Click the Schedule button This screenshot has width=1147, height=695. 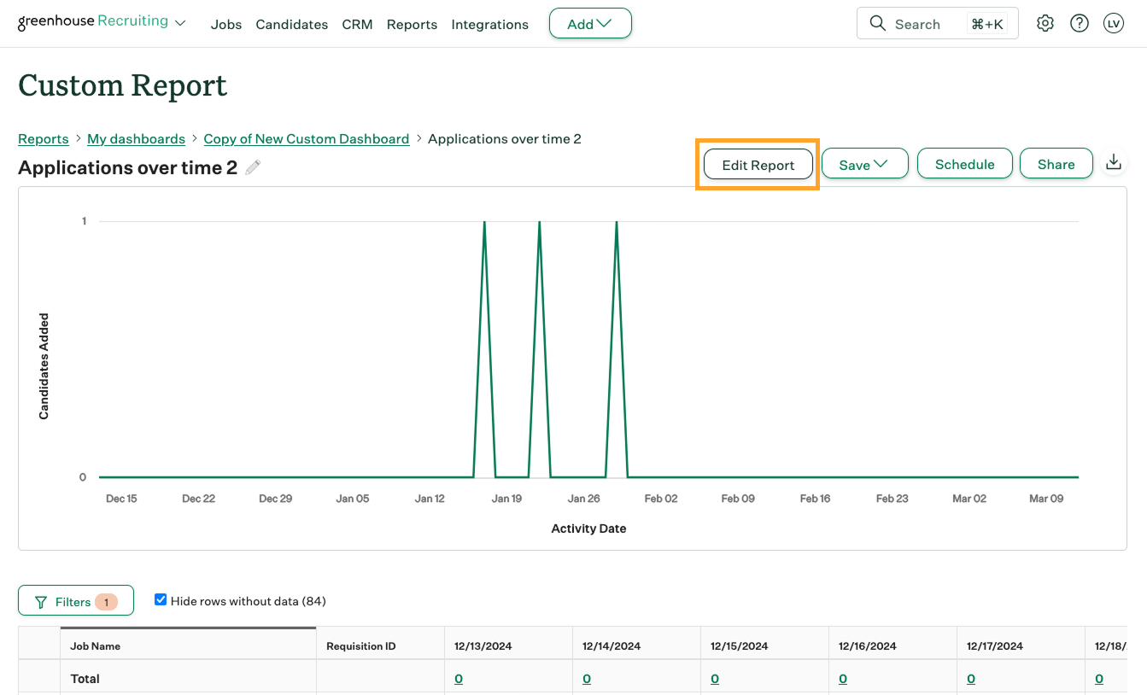964,164
